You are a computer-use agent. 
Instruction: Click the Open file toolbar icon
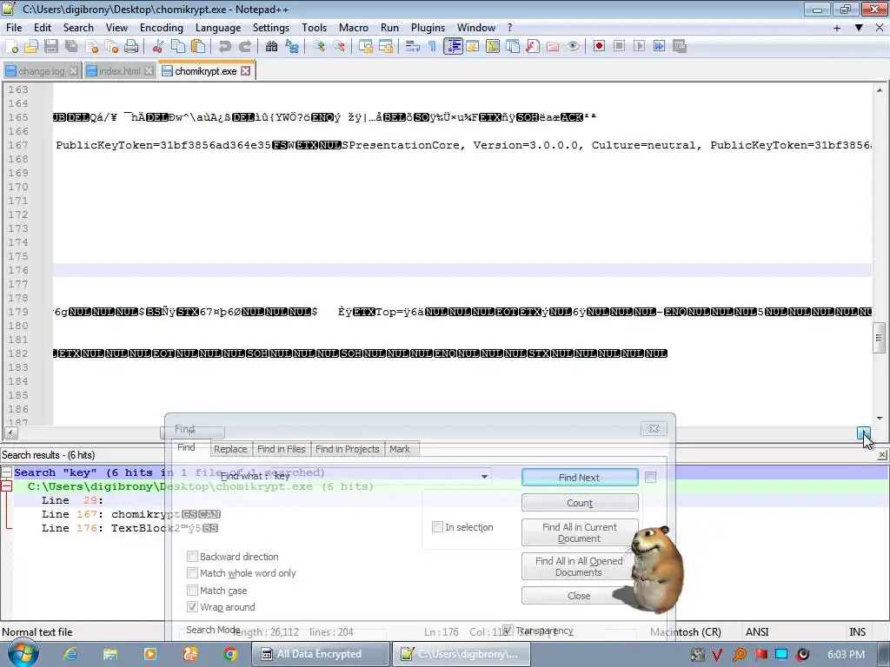coord(31,47)
